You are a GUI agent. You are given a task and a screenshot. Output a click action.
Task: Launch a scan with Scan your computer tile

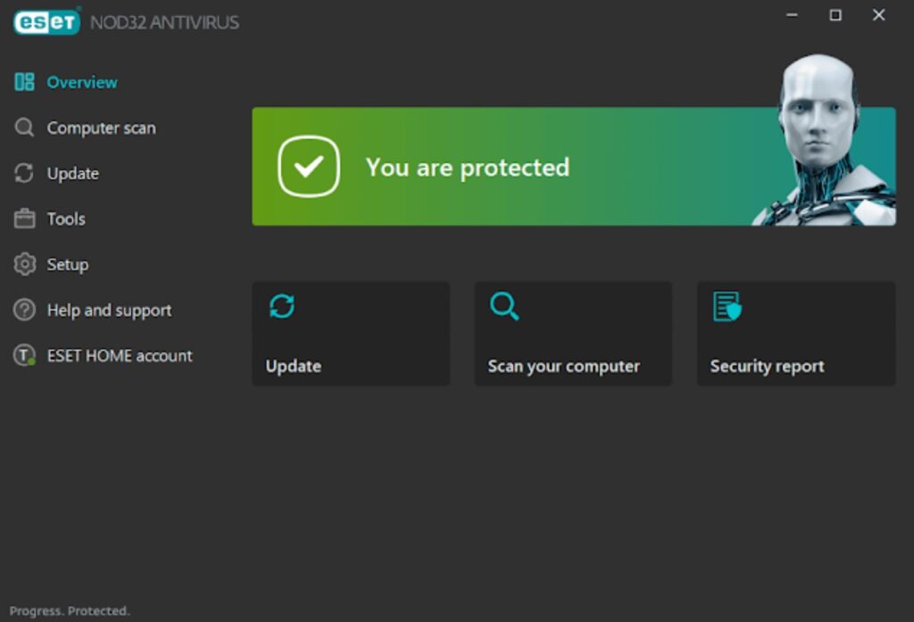[x=572, y=334]
